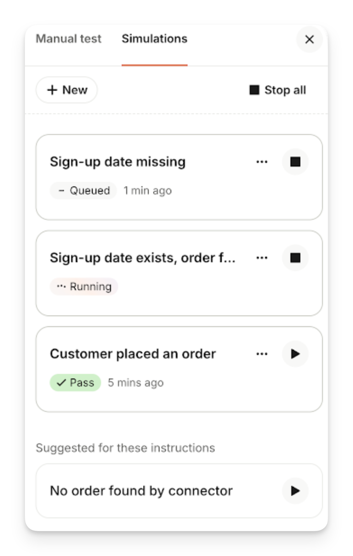The height and width of the screenshot is (556, 353).
Task: Click the Stop all button
Action: click(x=278, y=90)
